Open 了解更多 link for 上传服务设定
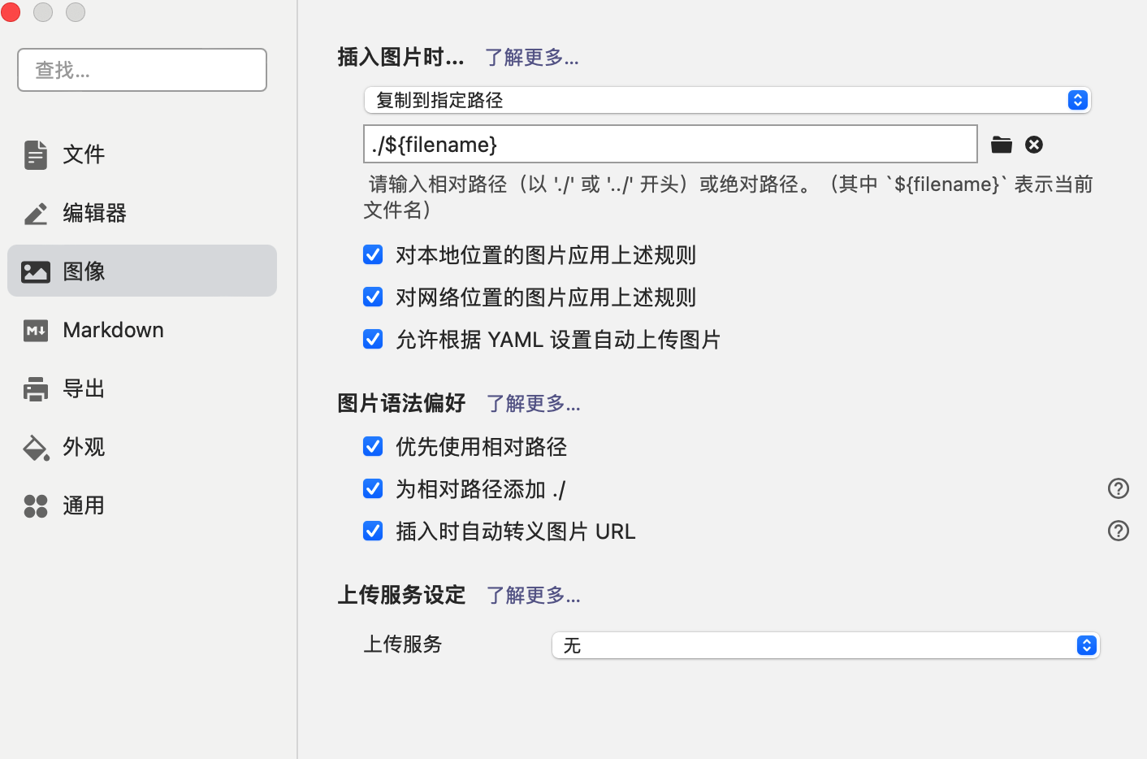This screenshot has width=1147, height=759. coord(534,596)
